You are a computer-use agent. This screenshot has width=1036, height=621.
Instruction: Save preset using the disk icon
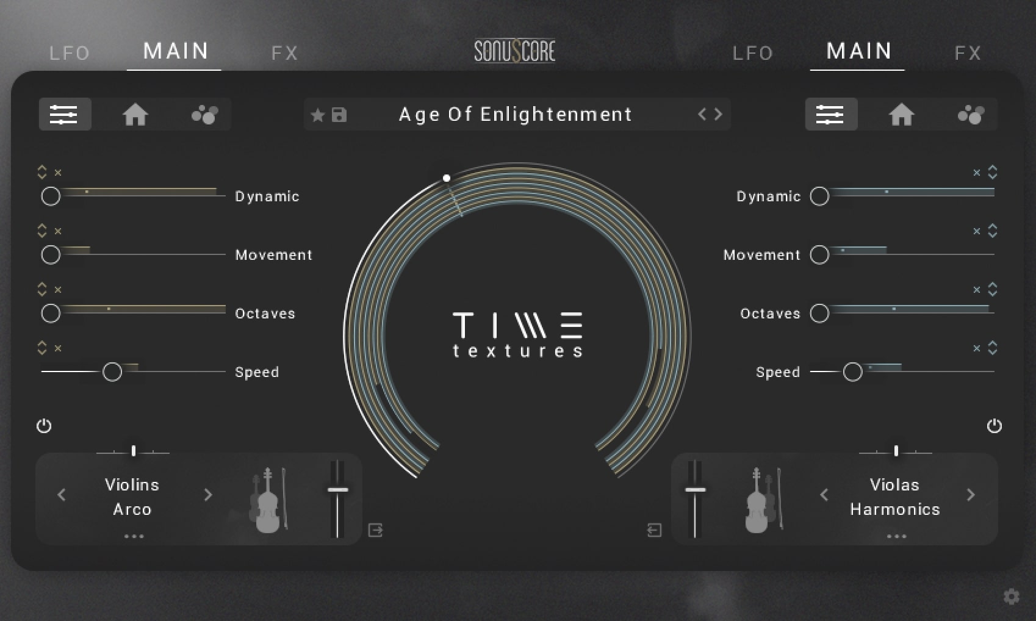[339, 115]
